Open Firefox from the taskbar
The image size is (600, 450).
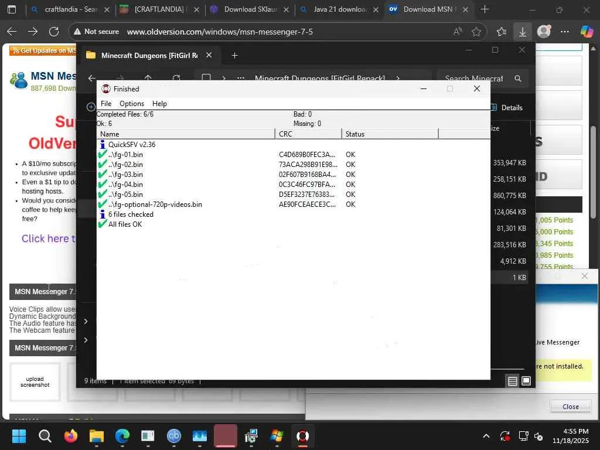click(x=70, y=436)
